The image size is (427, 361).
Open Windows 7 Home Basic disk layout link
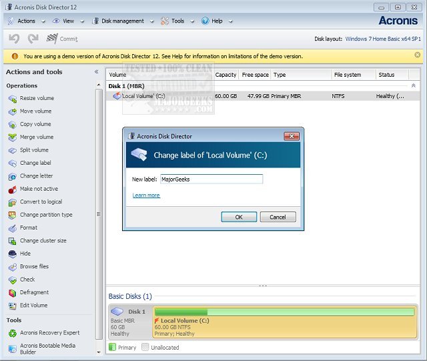[x=383, y=39]
